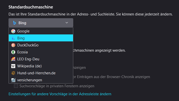Viewport: 179px width, 101px height.
Task: Select Wikipedia (de) entry
Action: click(x=29, y=66)
